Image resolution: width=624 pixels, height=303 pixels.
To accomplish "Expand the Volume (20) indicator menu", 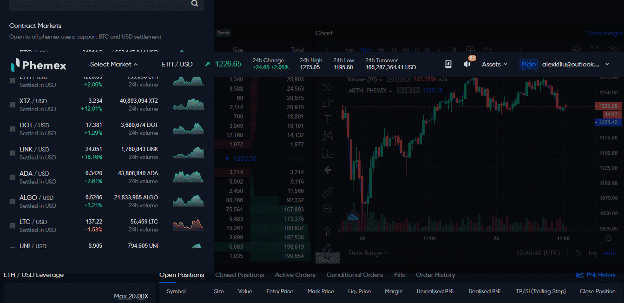I will [381, 79].
